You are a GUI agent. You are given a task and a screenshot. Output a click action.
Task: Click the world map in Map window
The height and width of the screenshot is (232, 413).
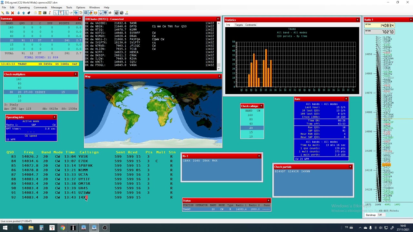click(153, 113)
